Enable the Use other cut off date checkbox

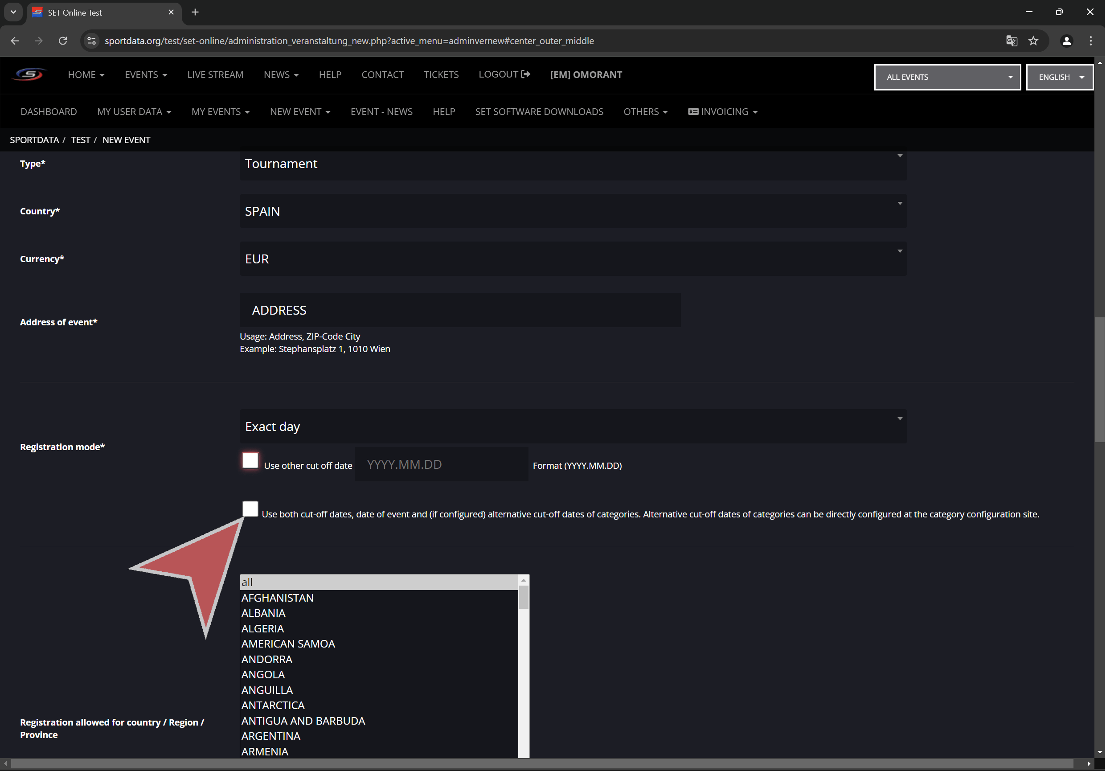coord(250,460)
